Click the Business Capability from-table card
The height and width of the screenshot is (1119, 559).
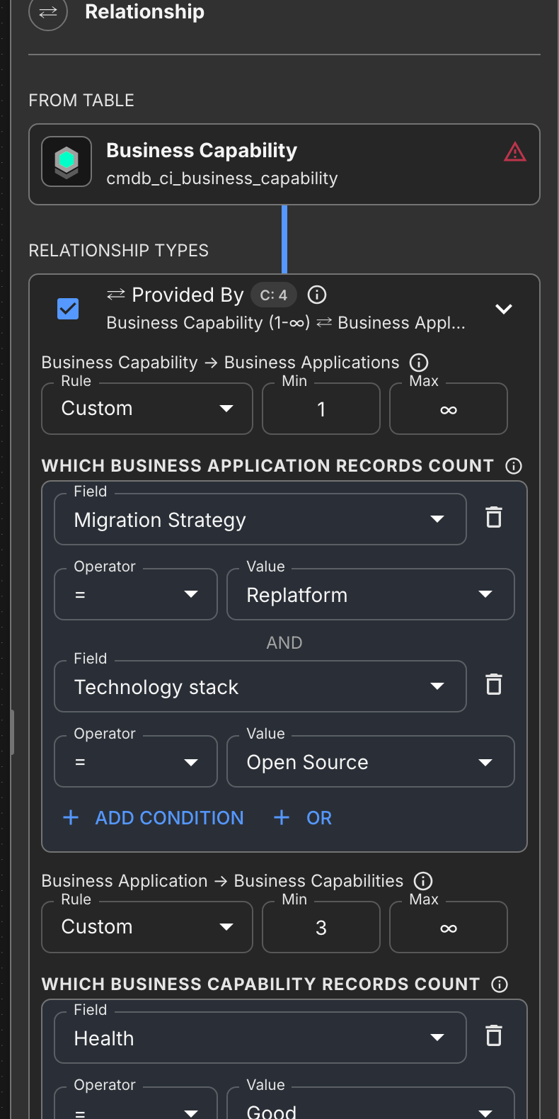[284, 164]
